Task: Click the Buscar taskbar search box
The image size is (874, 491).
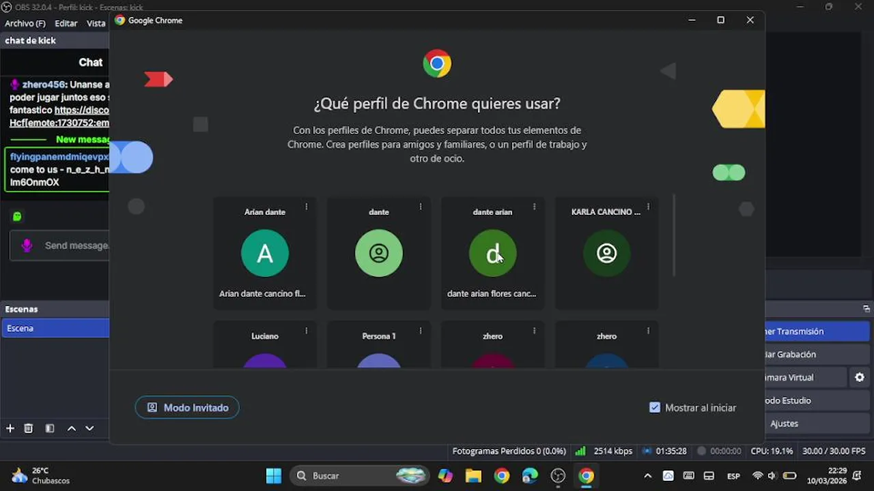Action: (359, 475)
